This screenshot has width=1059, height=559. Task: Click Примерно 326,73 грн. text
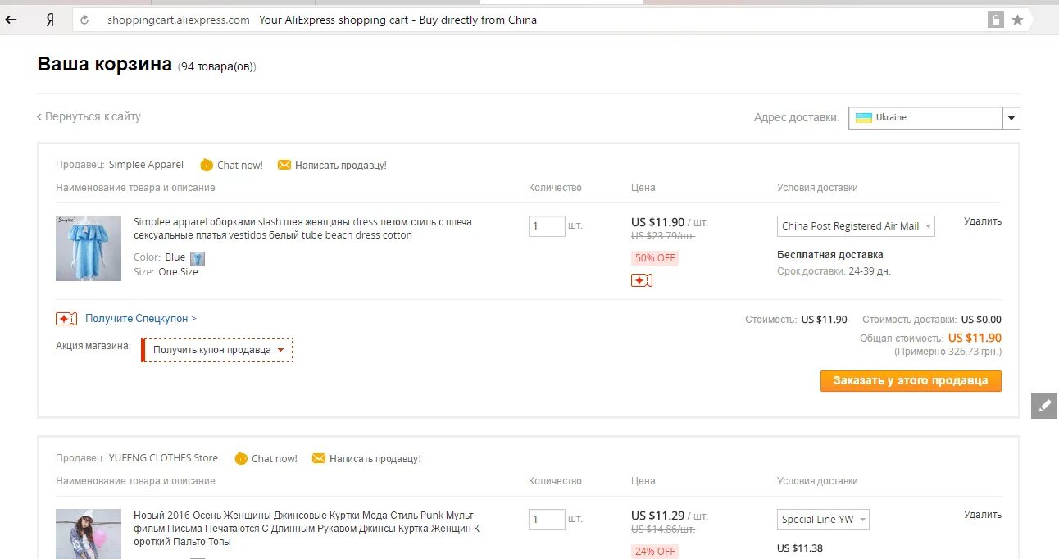[948, 352]
